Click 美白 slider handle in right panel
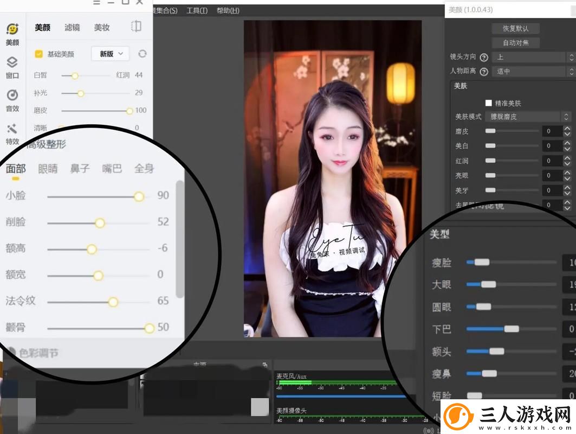The height and width of the screenshot is (434, 576). coord(490,145)
